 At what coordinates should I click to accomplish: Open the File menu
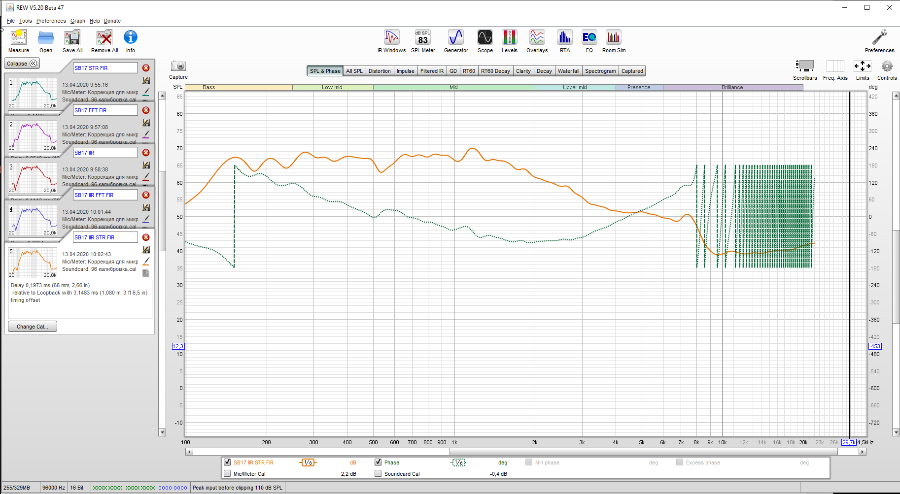pos(11,21)
